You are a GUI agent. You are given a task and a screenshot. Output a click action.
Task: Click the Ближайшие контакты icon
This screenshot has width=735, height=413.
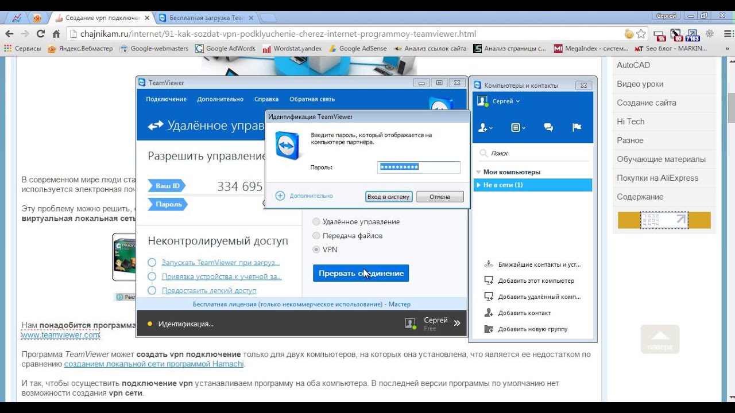[489, 264]
